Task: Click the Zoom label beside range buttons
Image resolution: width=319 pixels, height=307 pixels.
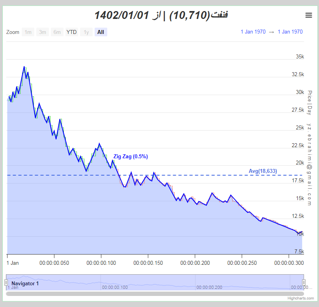Action: click(13, 32)
